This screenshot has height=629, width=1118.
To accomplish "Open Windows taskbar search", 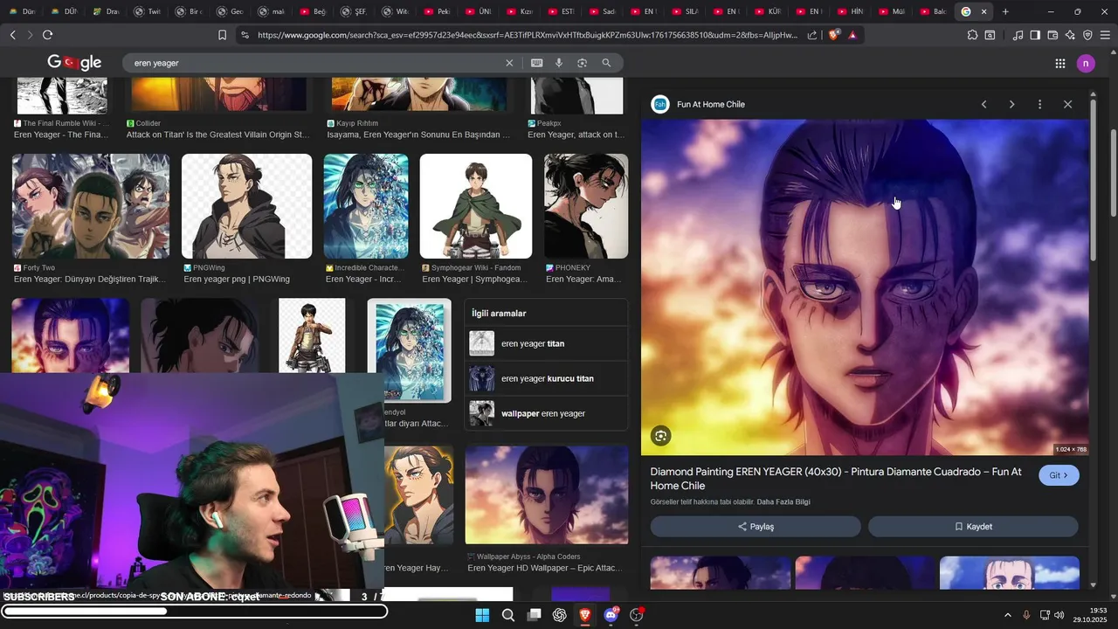I will (x=508, y=615).
